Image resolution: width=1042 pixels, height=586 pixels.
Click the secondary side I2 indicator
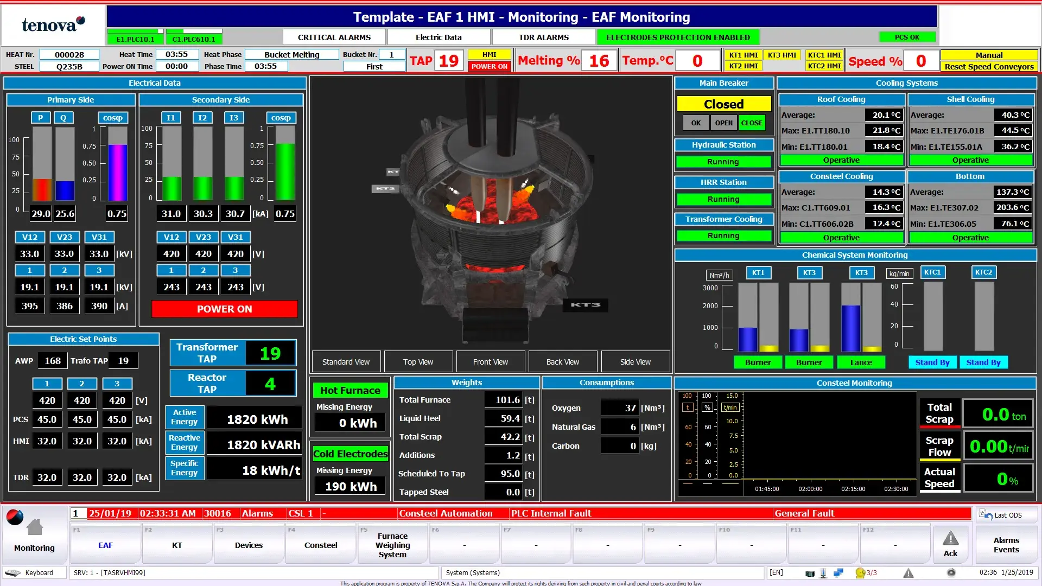[x=202, y=118]
